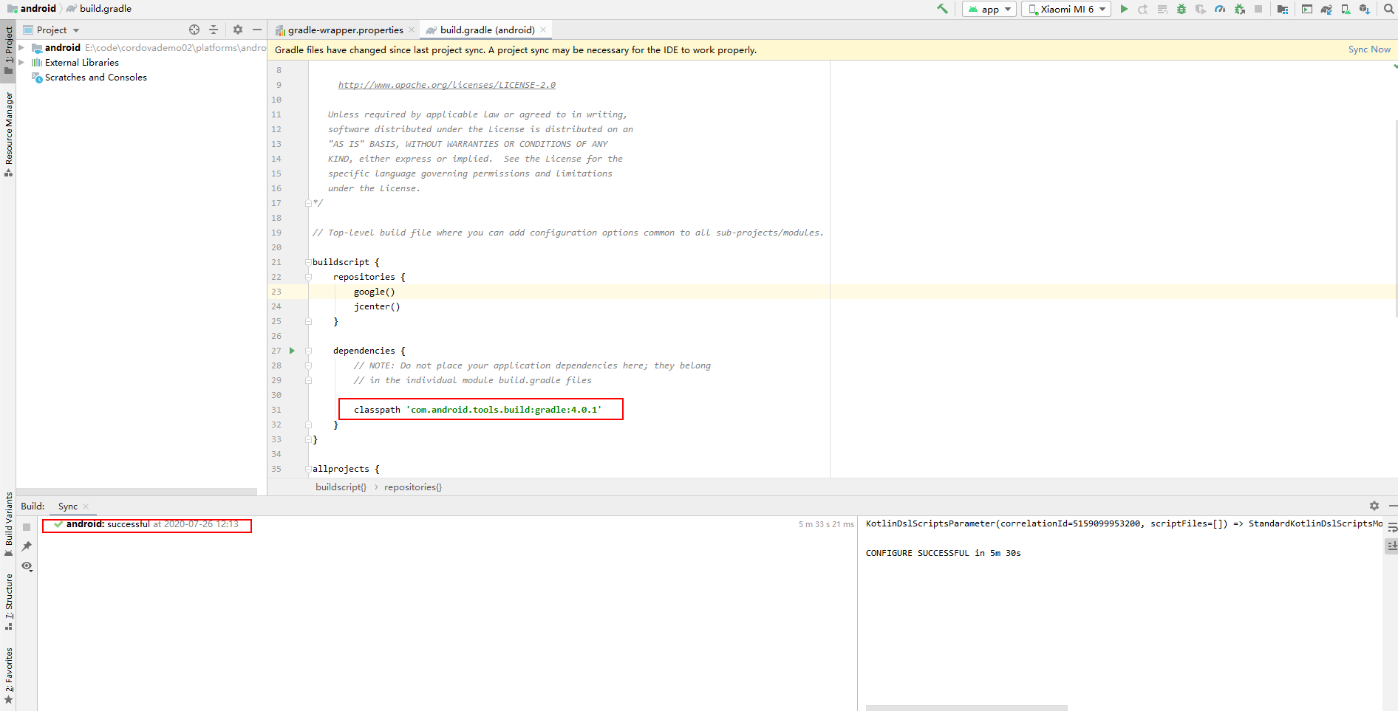Viewport: 1398px width, 711px height.
Task: Open the Build Variants side tab
Action: coord(8,524)
